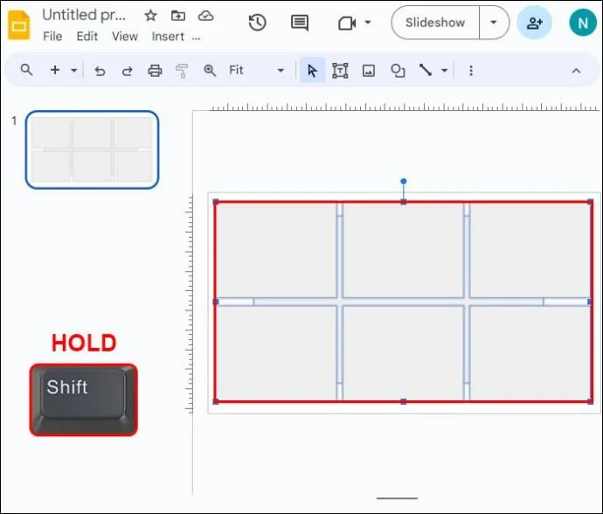Redo the last action
The width and height of the screenshot is (603, 514).
pyautogui.click(x=128, y=71)
